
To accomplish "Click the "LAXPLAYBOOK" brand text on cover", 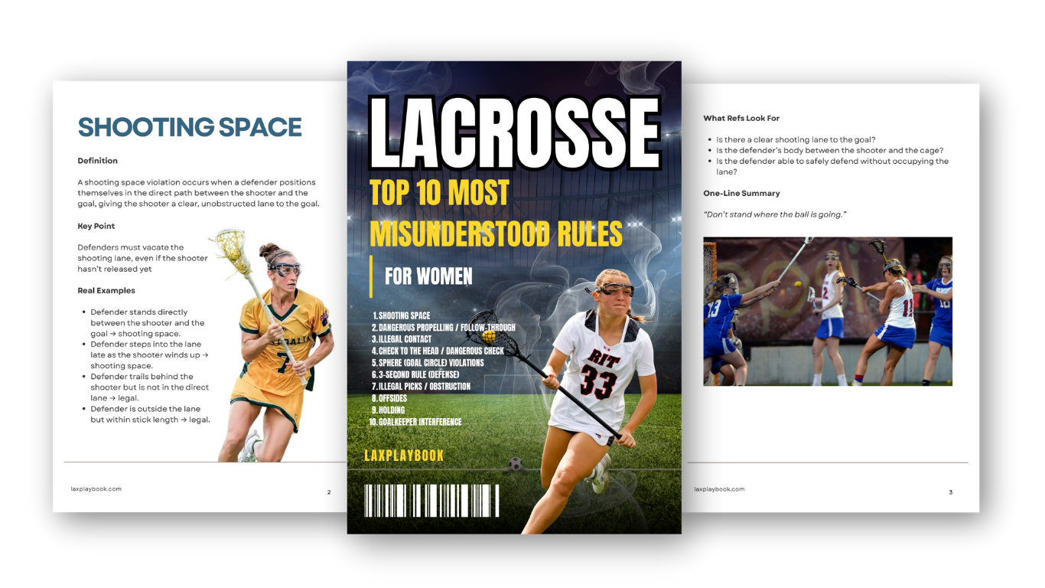I will [405, 456].
